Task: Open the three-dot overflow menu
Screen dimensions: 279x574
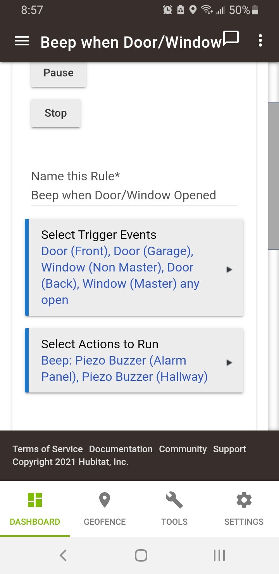Action: click(260, 41)
